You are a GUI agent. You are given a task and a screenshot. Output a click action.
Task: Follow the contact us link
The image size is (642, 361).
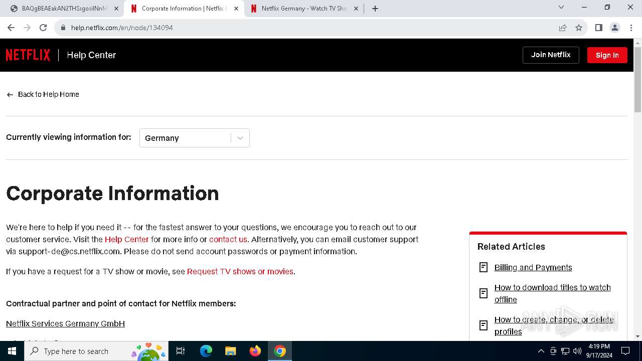pyautogui.click(x=228, y=239)
